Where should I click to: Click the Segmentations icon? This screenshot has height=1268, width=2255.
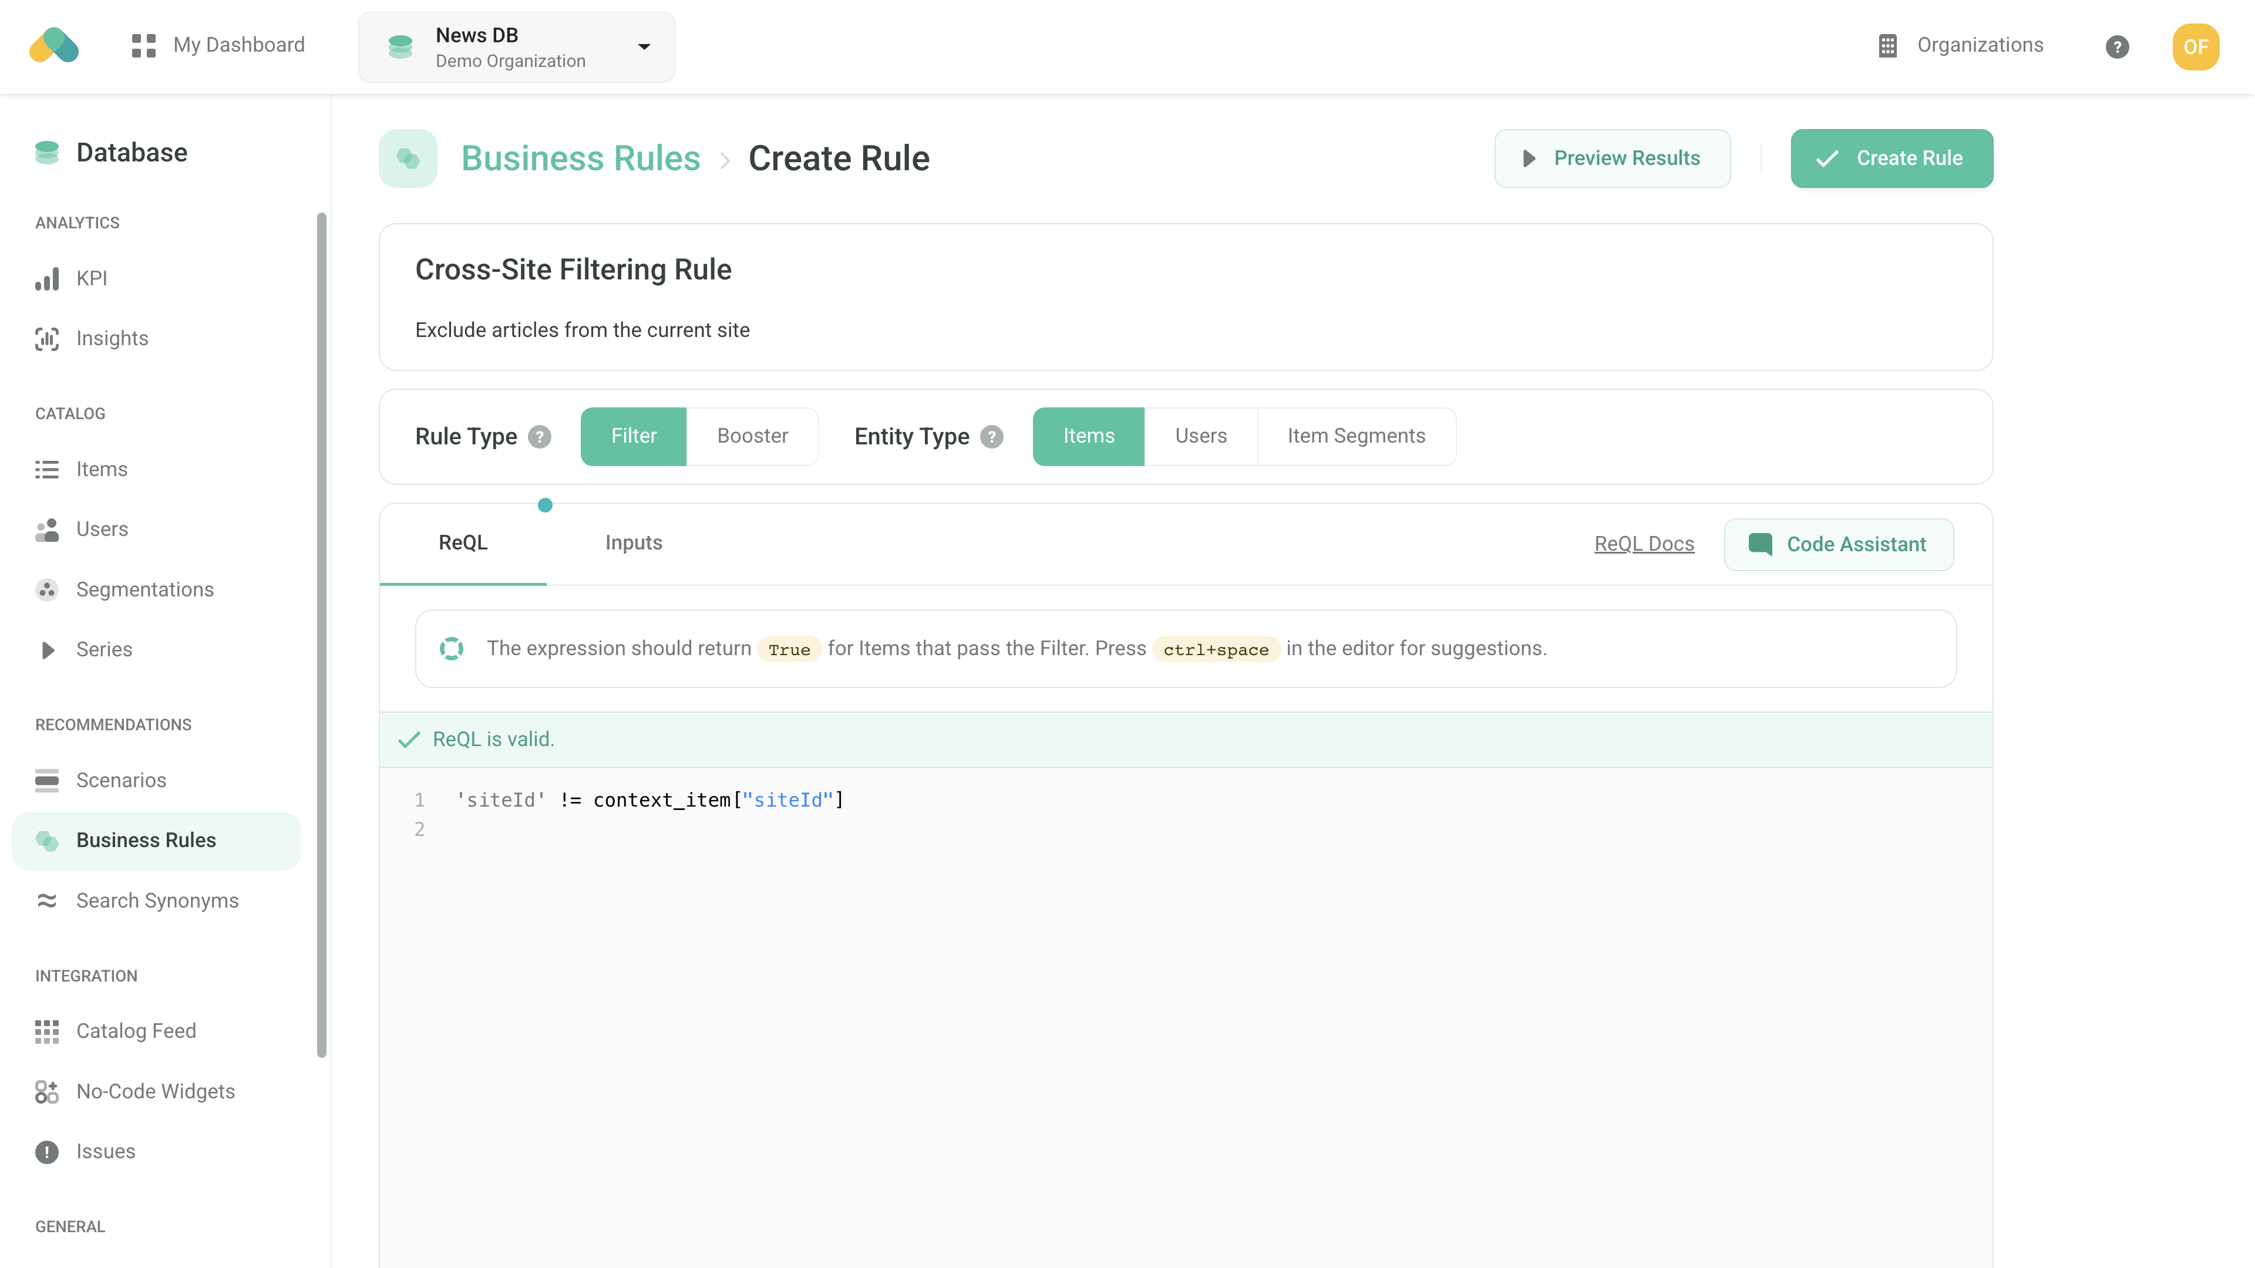tap(47, 590)
